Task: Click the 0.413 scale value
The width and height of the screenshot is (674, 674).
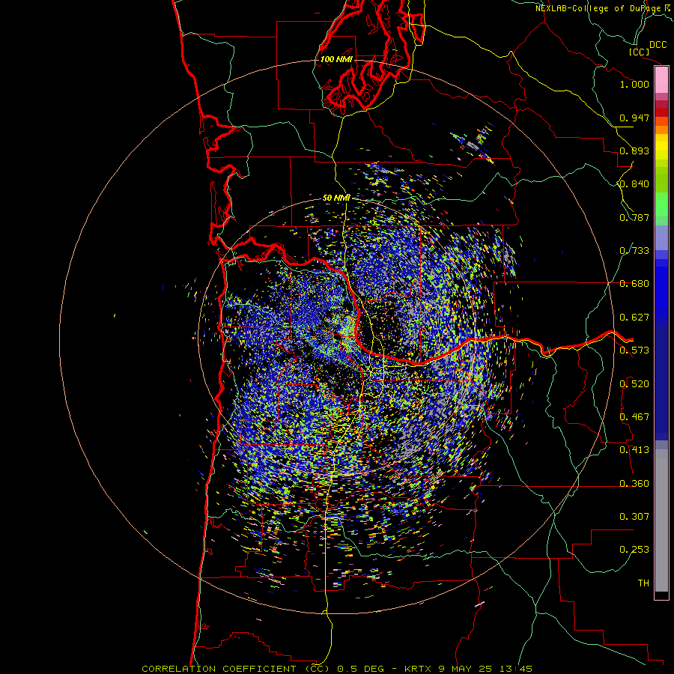Action: tap(634, 450)
